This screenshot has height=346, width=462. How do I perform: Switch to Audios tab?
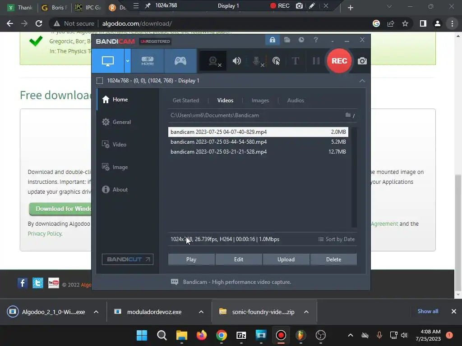pyautogui.click(x=296, y=100)
